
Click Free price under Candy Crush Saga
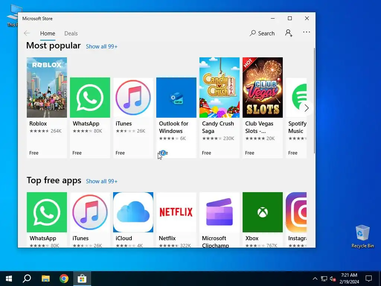[206, 153]
